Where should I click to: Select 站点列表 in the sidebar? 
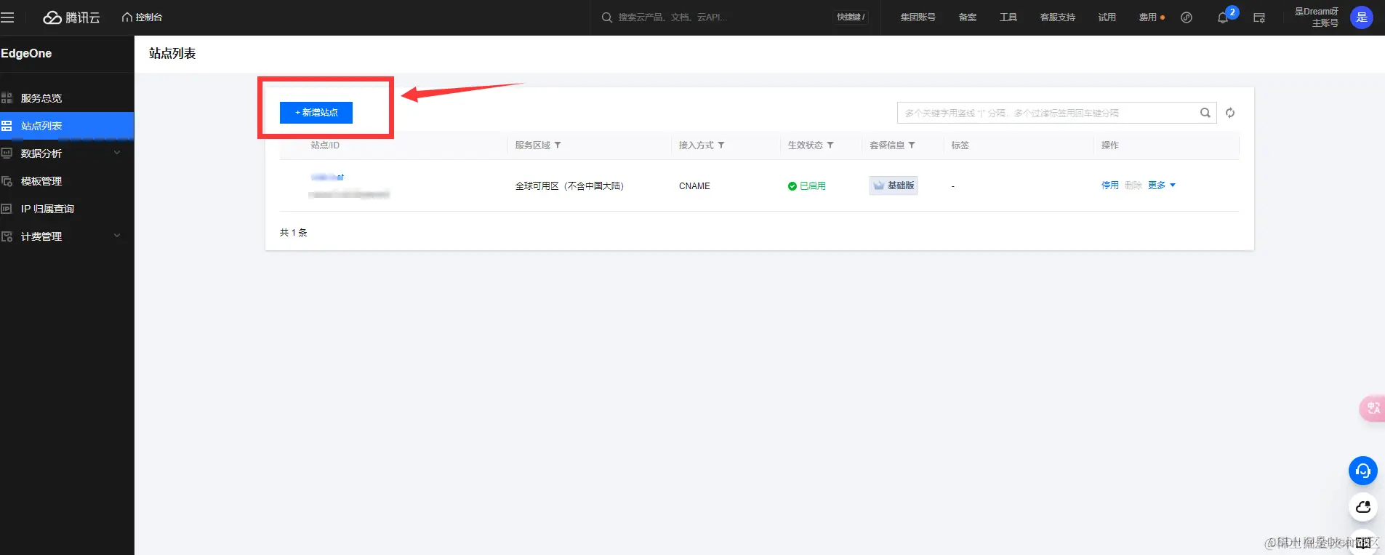click(67, 126)
